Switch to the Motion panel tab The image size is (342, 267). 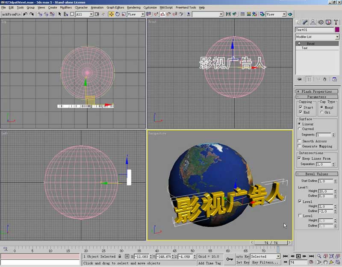pos(321,22)
